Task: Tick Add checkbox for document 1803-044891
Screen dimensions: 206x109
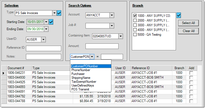Action: tap(191, 92)
